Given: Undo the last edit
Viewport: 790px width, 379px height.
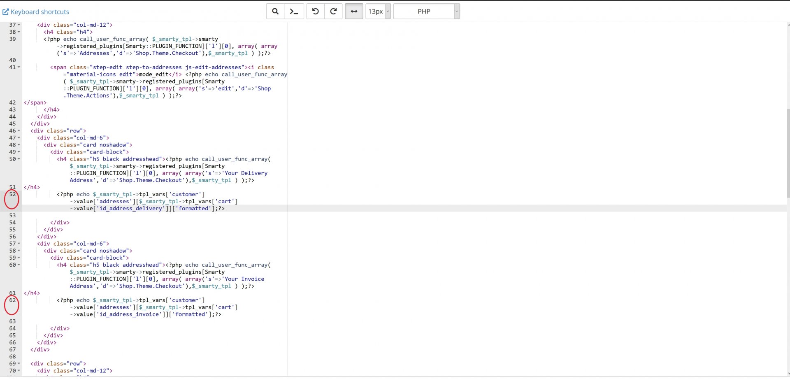Looking at the screenshot, I should click(316, 12).
